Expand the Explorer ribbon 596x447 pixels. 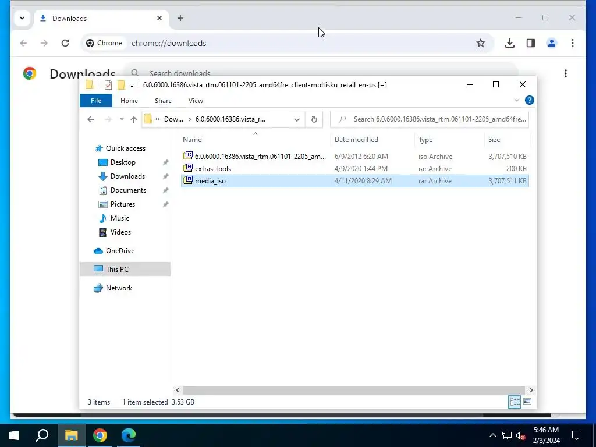517,100
